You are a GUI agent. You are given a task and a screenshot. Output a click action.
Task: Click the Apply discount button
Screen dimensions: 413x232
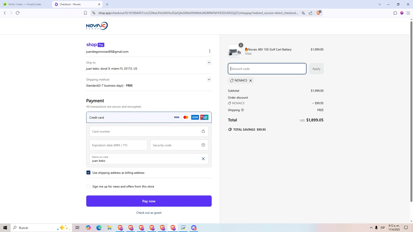[316, 69]
